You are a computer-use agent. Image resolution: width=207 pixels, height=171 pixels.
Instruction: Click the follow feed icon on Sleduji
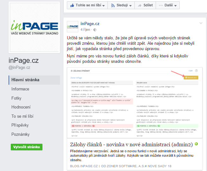(x=113, y=5)
